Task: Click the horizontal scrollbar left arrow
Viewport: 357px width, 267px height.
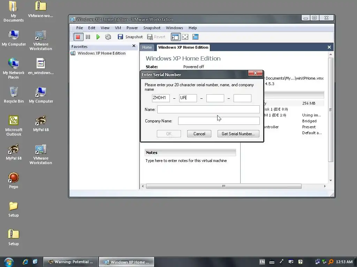Action: coord(143,186)
